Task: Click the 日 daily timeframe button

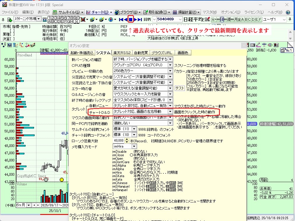Action: [x=222, y=19]
